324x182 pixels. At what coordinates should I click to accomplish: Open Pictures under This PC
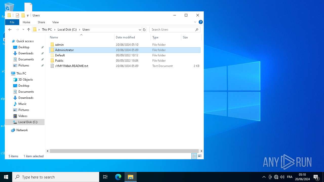coord(24,110)
